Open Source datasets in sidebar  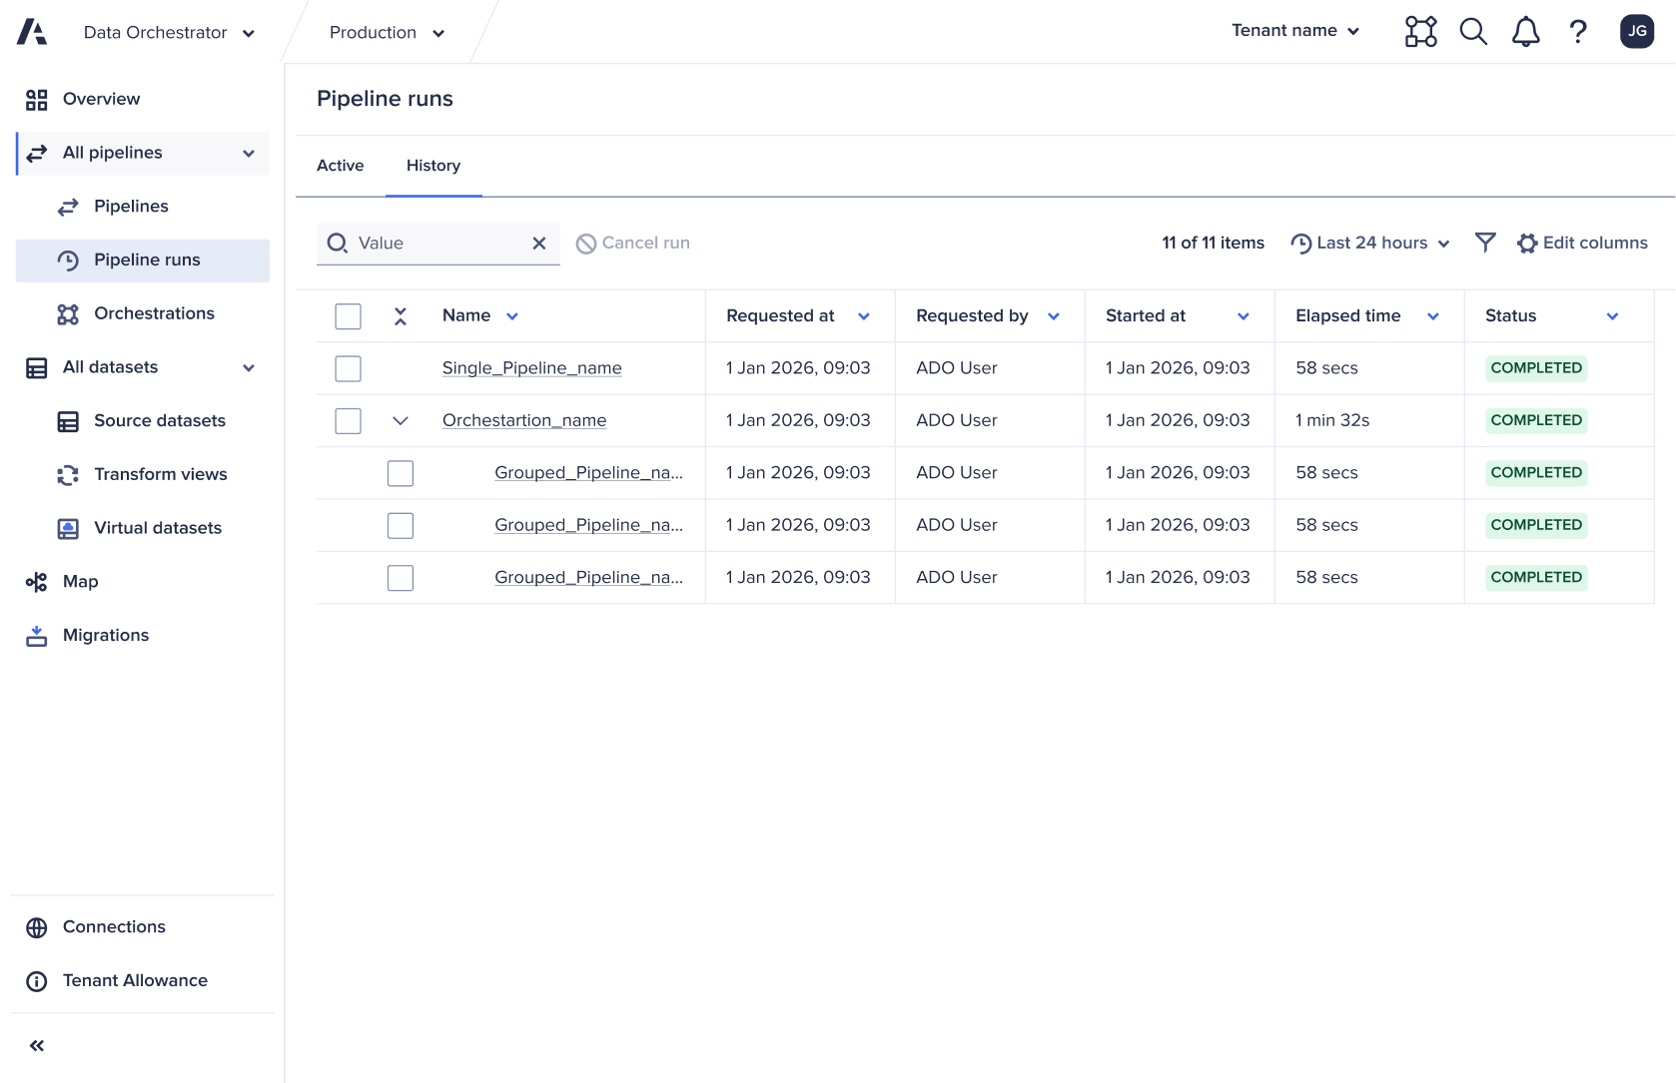[x=143, y=421]
